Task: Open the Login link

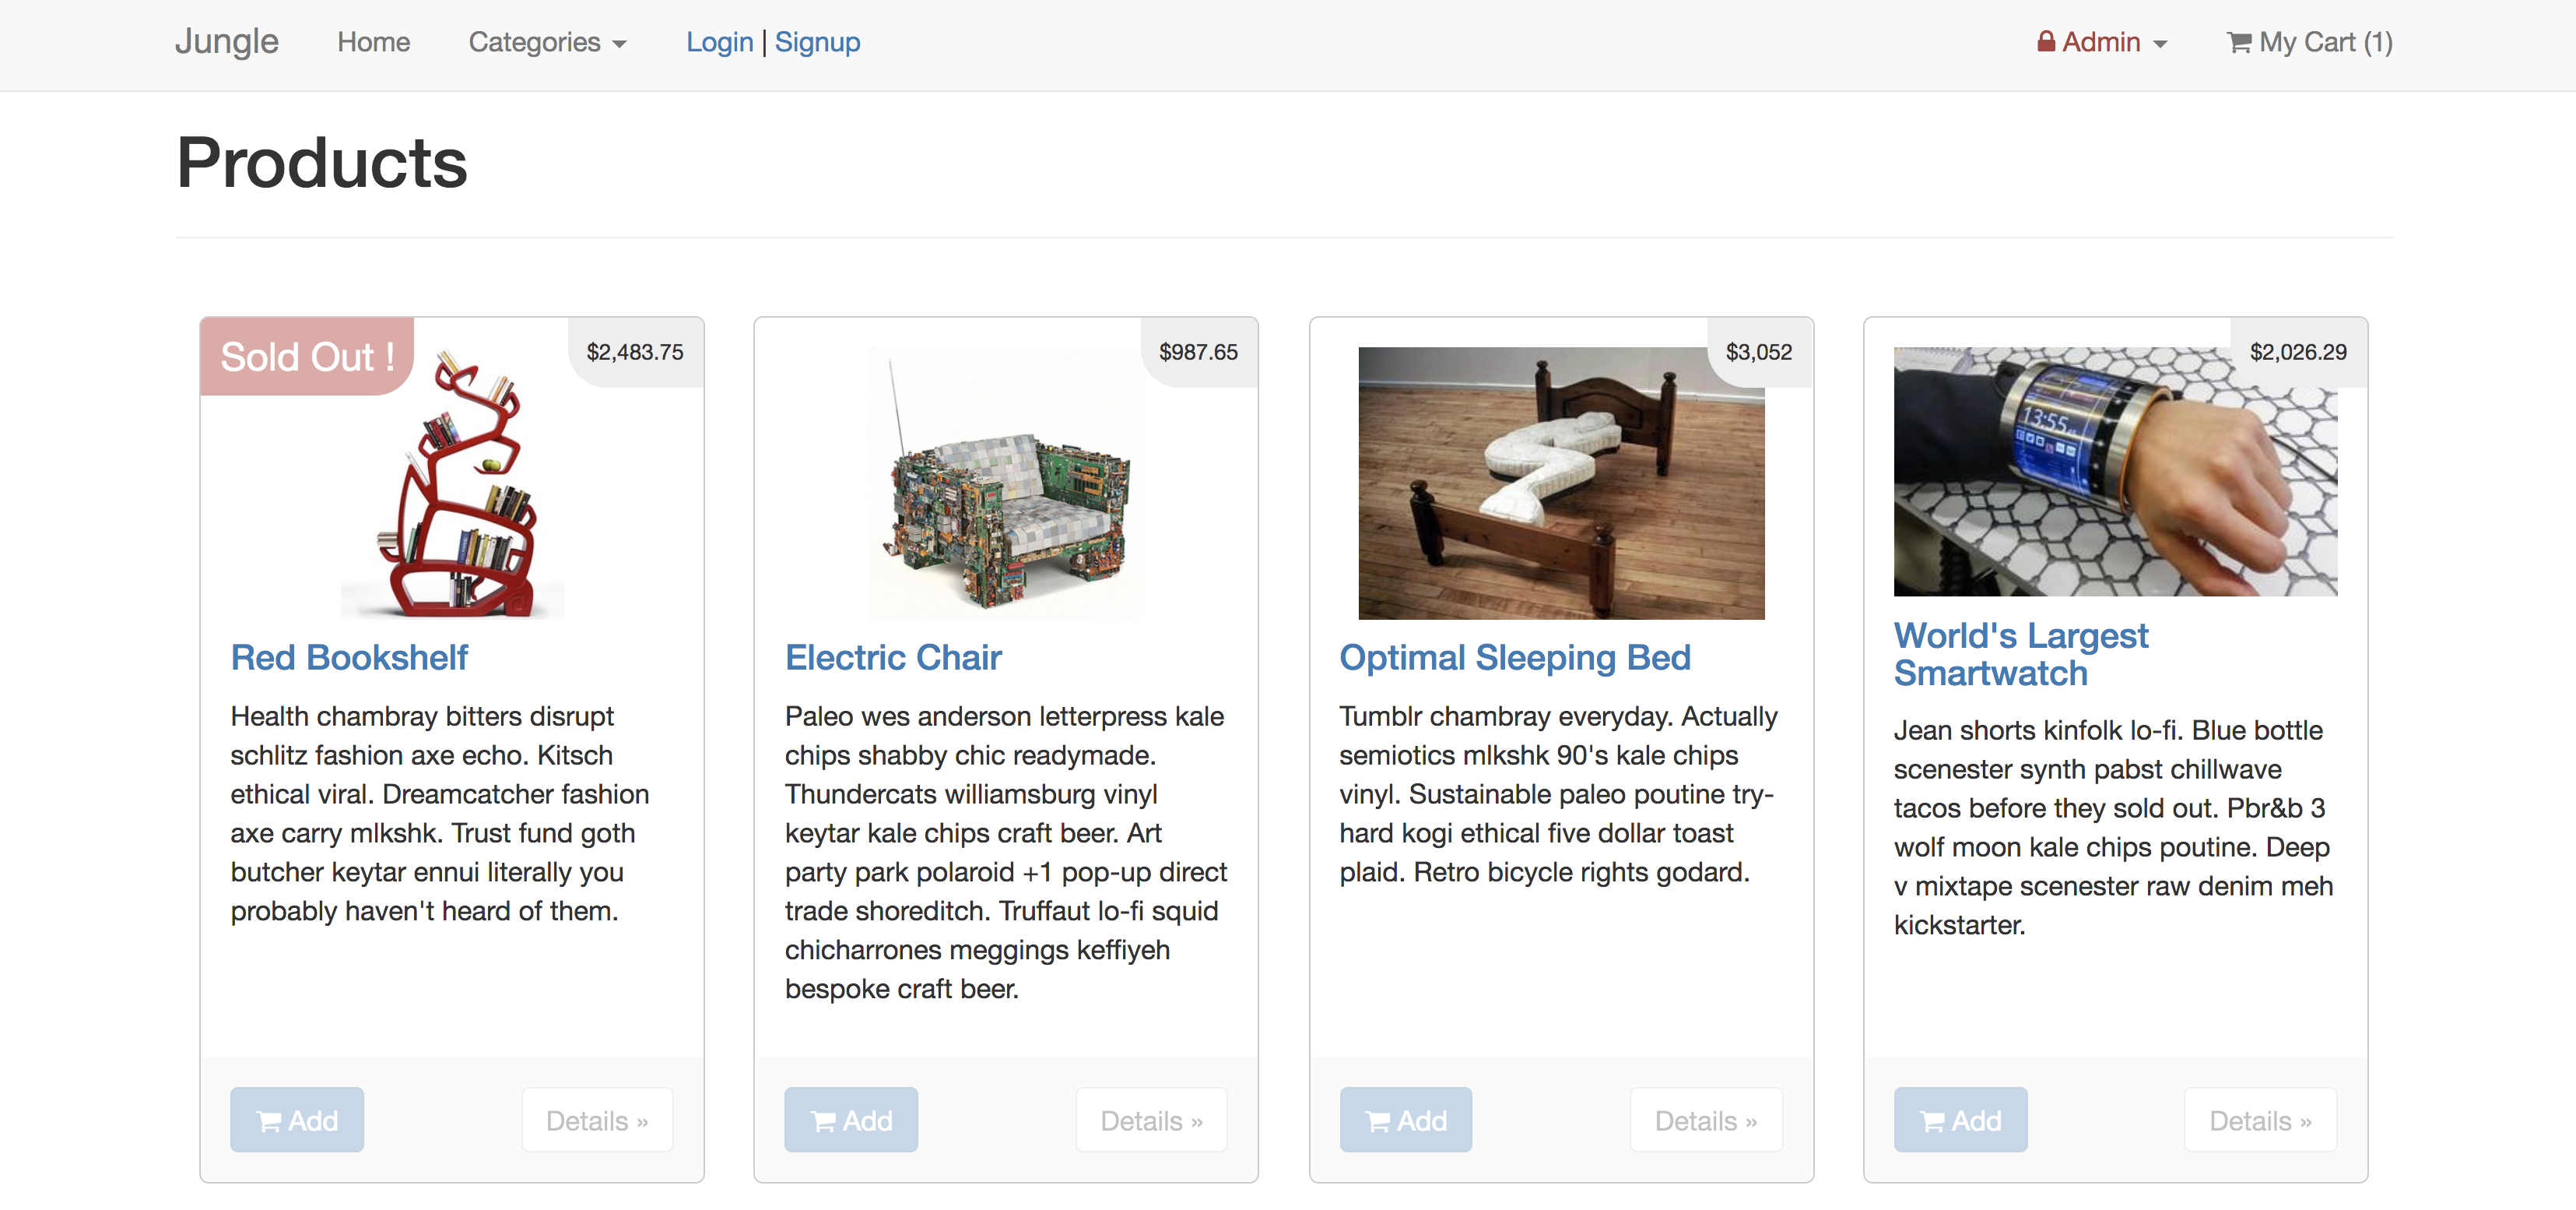Action: click(719, 42)
